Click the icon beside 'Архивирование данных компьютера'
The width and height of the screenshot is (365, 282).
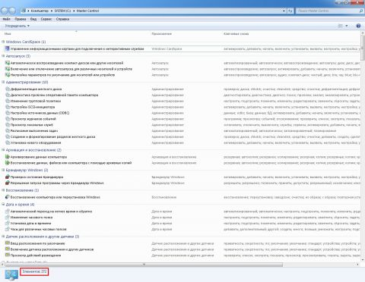click(x=8, y=157)
